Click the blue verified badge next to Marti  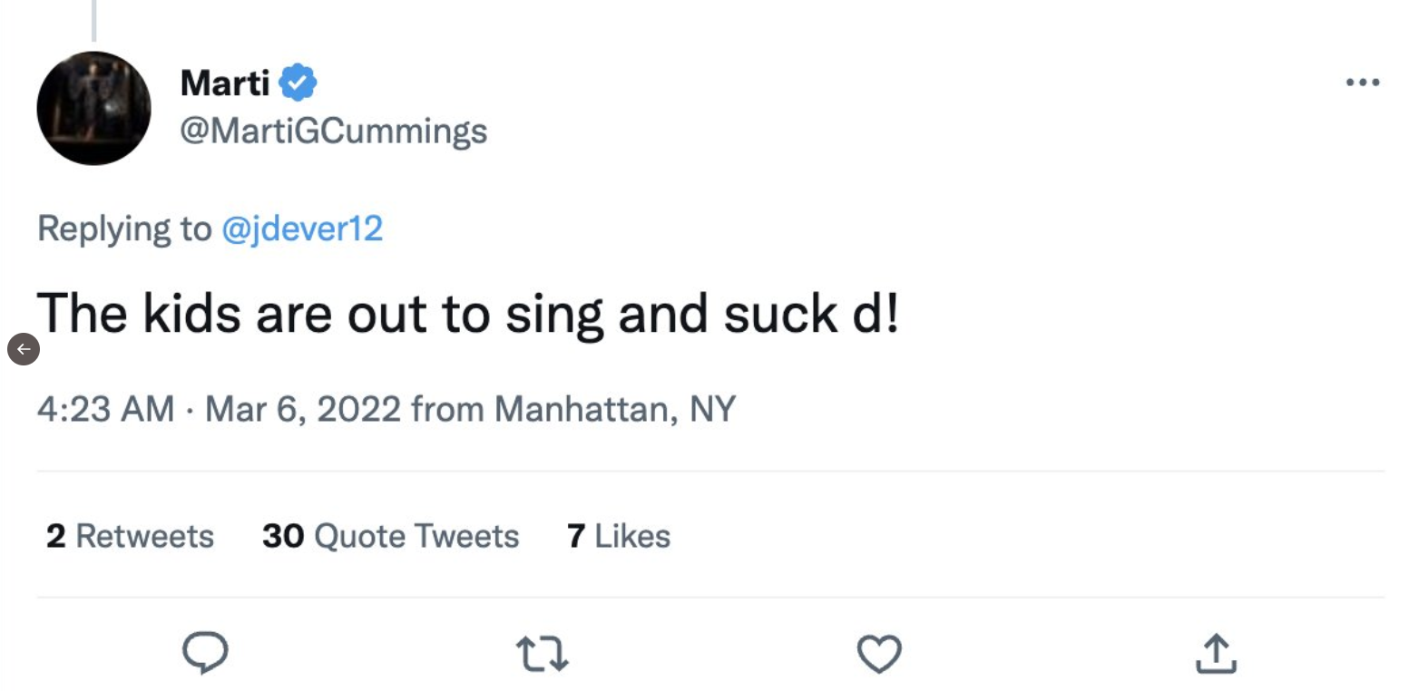298,83
